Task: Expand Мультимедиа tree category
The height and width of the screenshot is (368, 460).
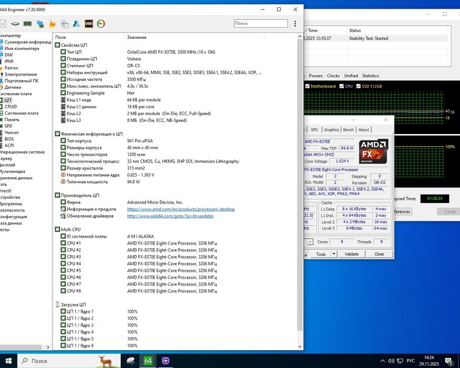Action: (12, 171)
